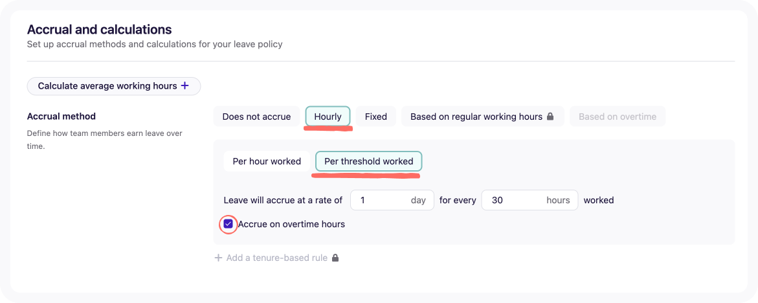
Task: Focus the hours threshold field showing 30
Action: (530, 200)
